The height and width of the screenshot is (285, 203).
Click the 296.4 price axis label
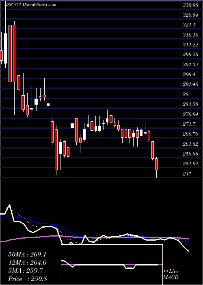tap(189, 75)
